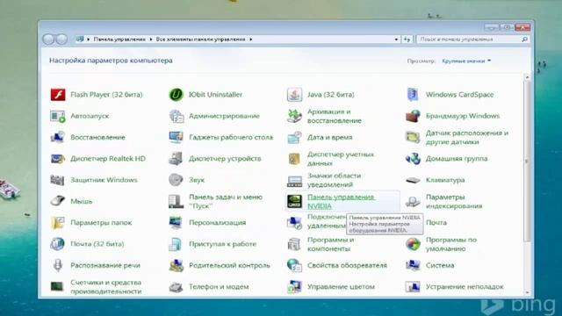Open the Защитник Windows icon

coord(58,180)
